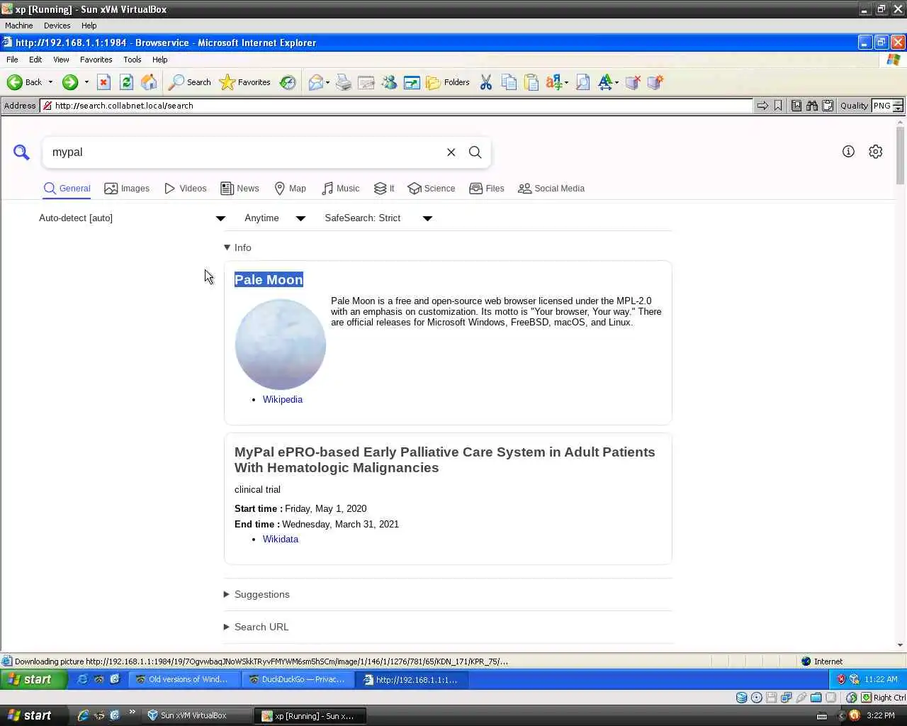Viewport: 907px width, 726px height.
Task: Go back with the green Back arrow
Action: click(x=24, y=82)
